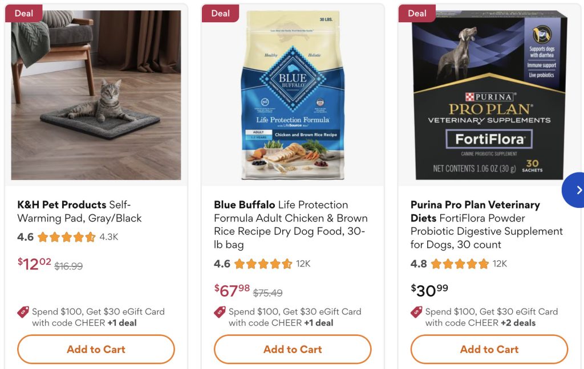
Task: Click the Deal badge on the cat pad
Action: click(x=24, y=13)
